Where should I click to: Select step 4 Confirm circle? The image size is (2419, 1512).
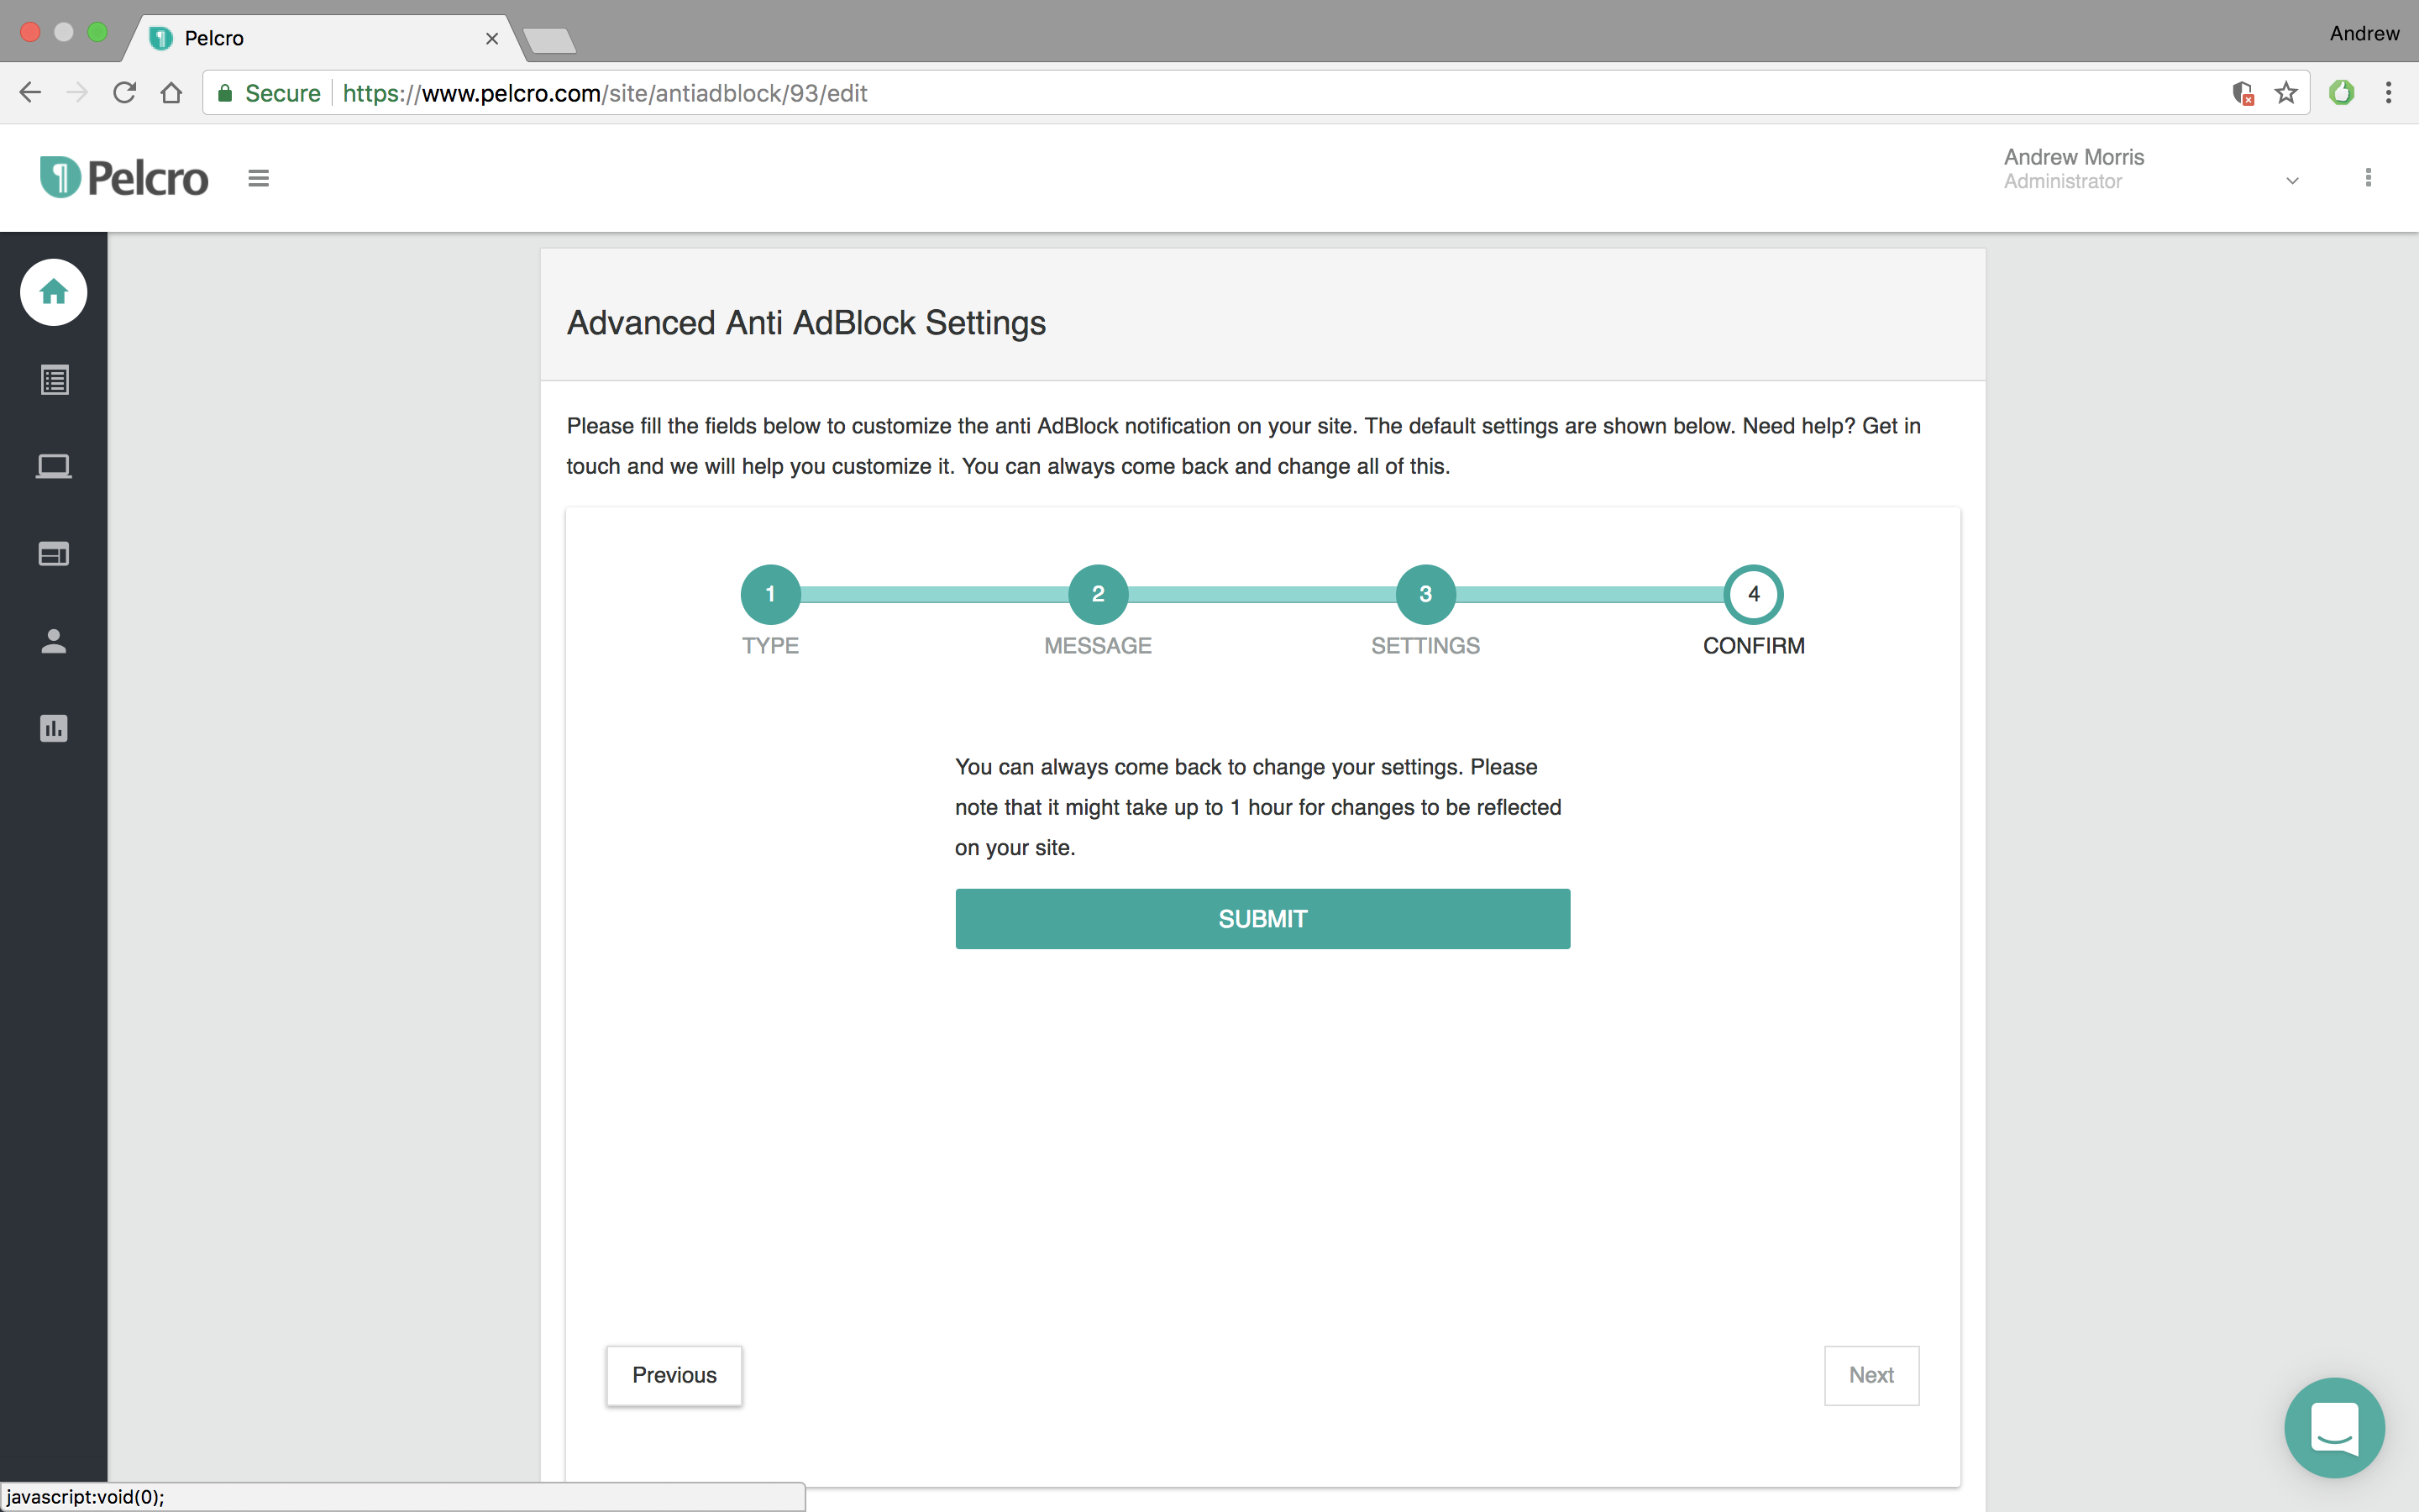(1753, 594)
